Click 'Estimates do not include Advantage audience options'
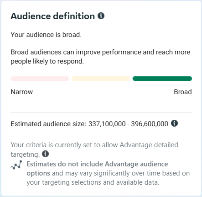Screen dimensions: 202x197 pos(97,169)
